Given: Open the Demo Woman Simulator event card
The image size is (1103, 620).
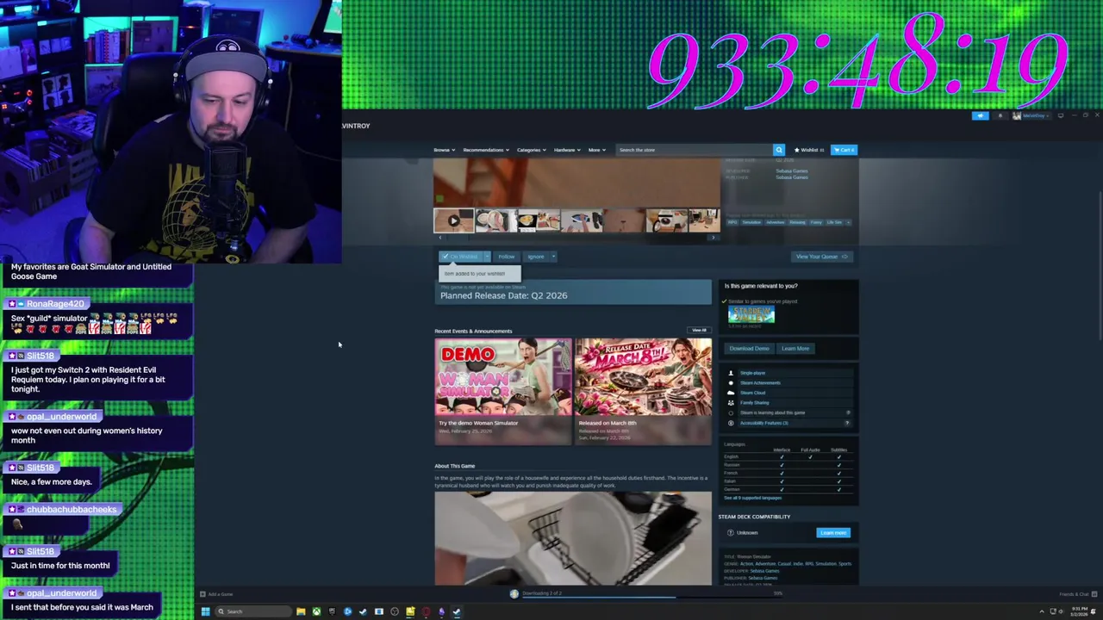Looking at the screenshot, I should (503, 391).
